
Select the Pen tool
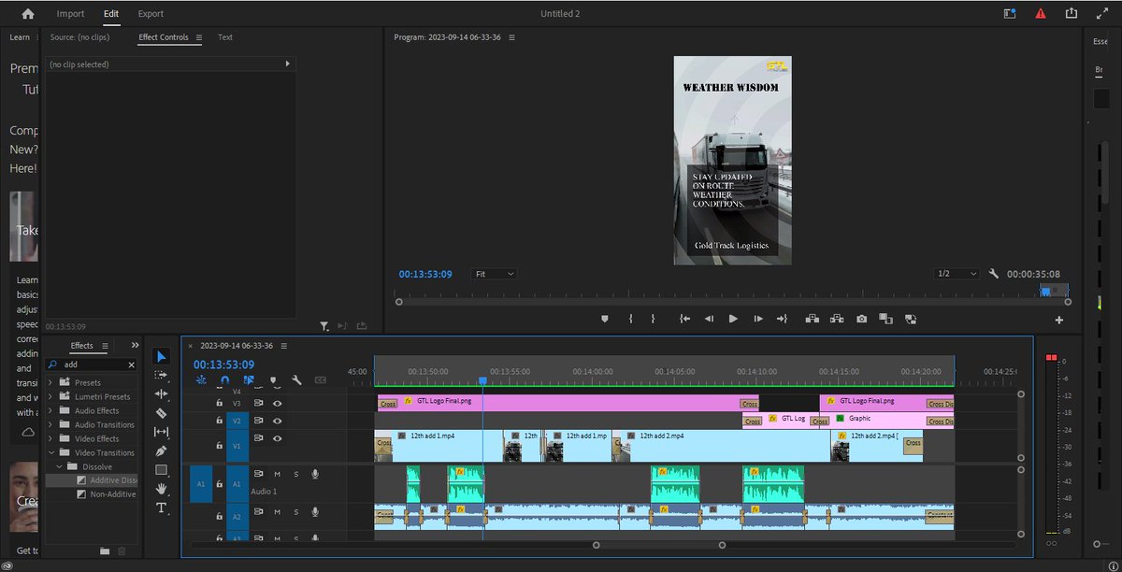pyautogui.click(x=161, y=450)
